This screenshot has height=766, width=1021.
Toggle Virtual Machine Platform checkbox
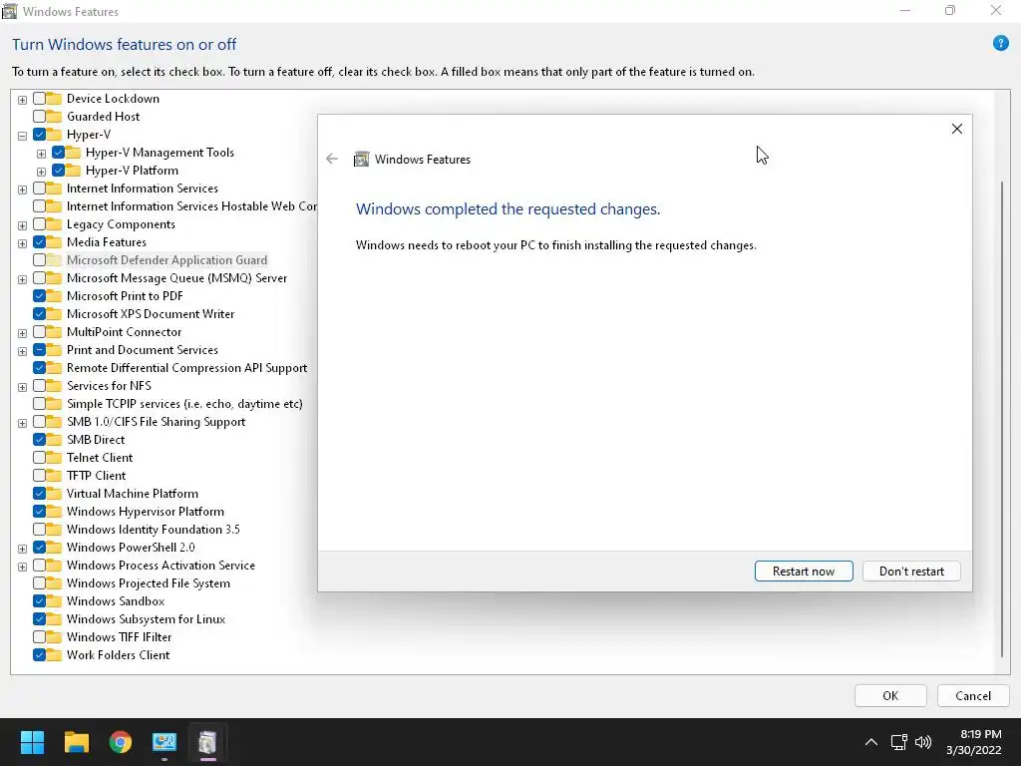coord(39,493)
